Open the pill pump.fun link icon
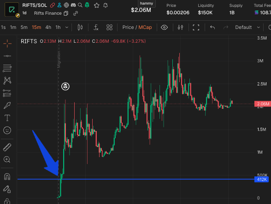Viewport: 271px width, 204px height. pos(53,6)
